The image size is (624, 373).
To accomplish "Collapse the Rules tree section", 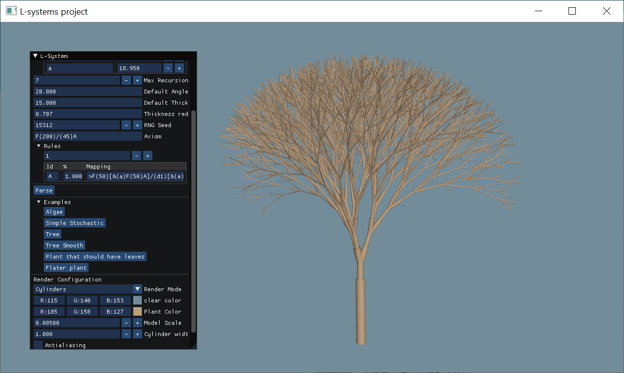I will 39,146.
